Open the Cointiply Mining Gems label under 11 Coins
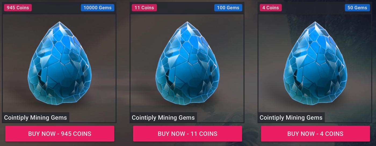Viewport: 376px width, 146px height. pyautogui.click(x=163, y=117)
